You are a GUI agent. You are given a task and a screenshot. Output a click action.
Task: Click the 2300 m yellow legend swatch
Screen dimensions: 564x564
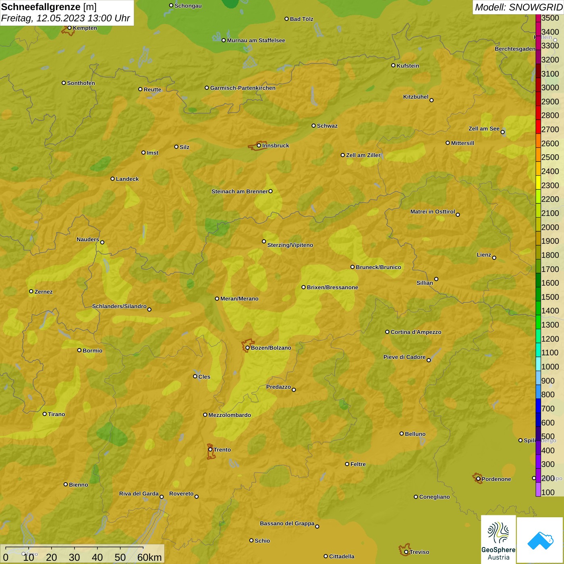tap(538, 182)
